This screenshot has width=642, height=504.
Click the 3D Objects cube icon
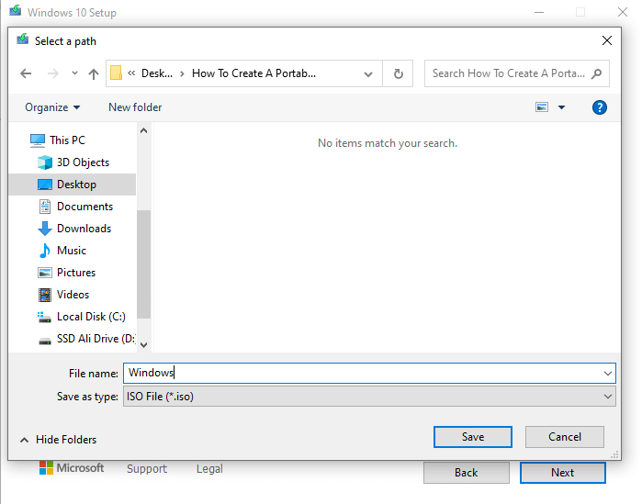[45, 162]
